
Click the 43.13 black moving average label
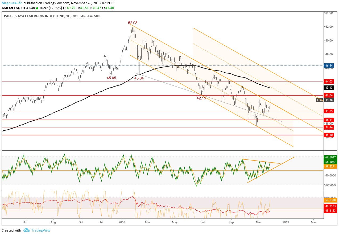click(x=329, y=88)
